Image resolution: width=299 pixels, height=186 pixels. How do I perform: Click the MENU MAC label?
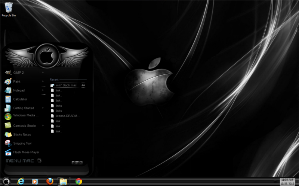point(20,161)
